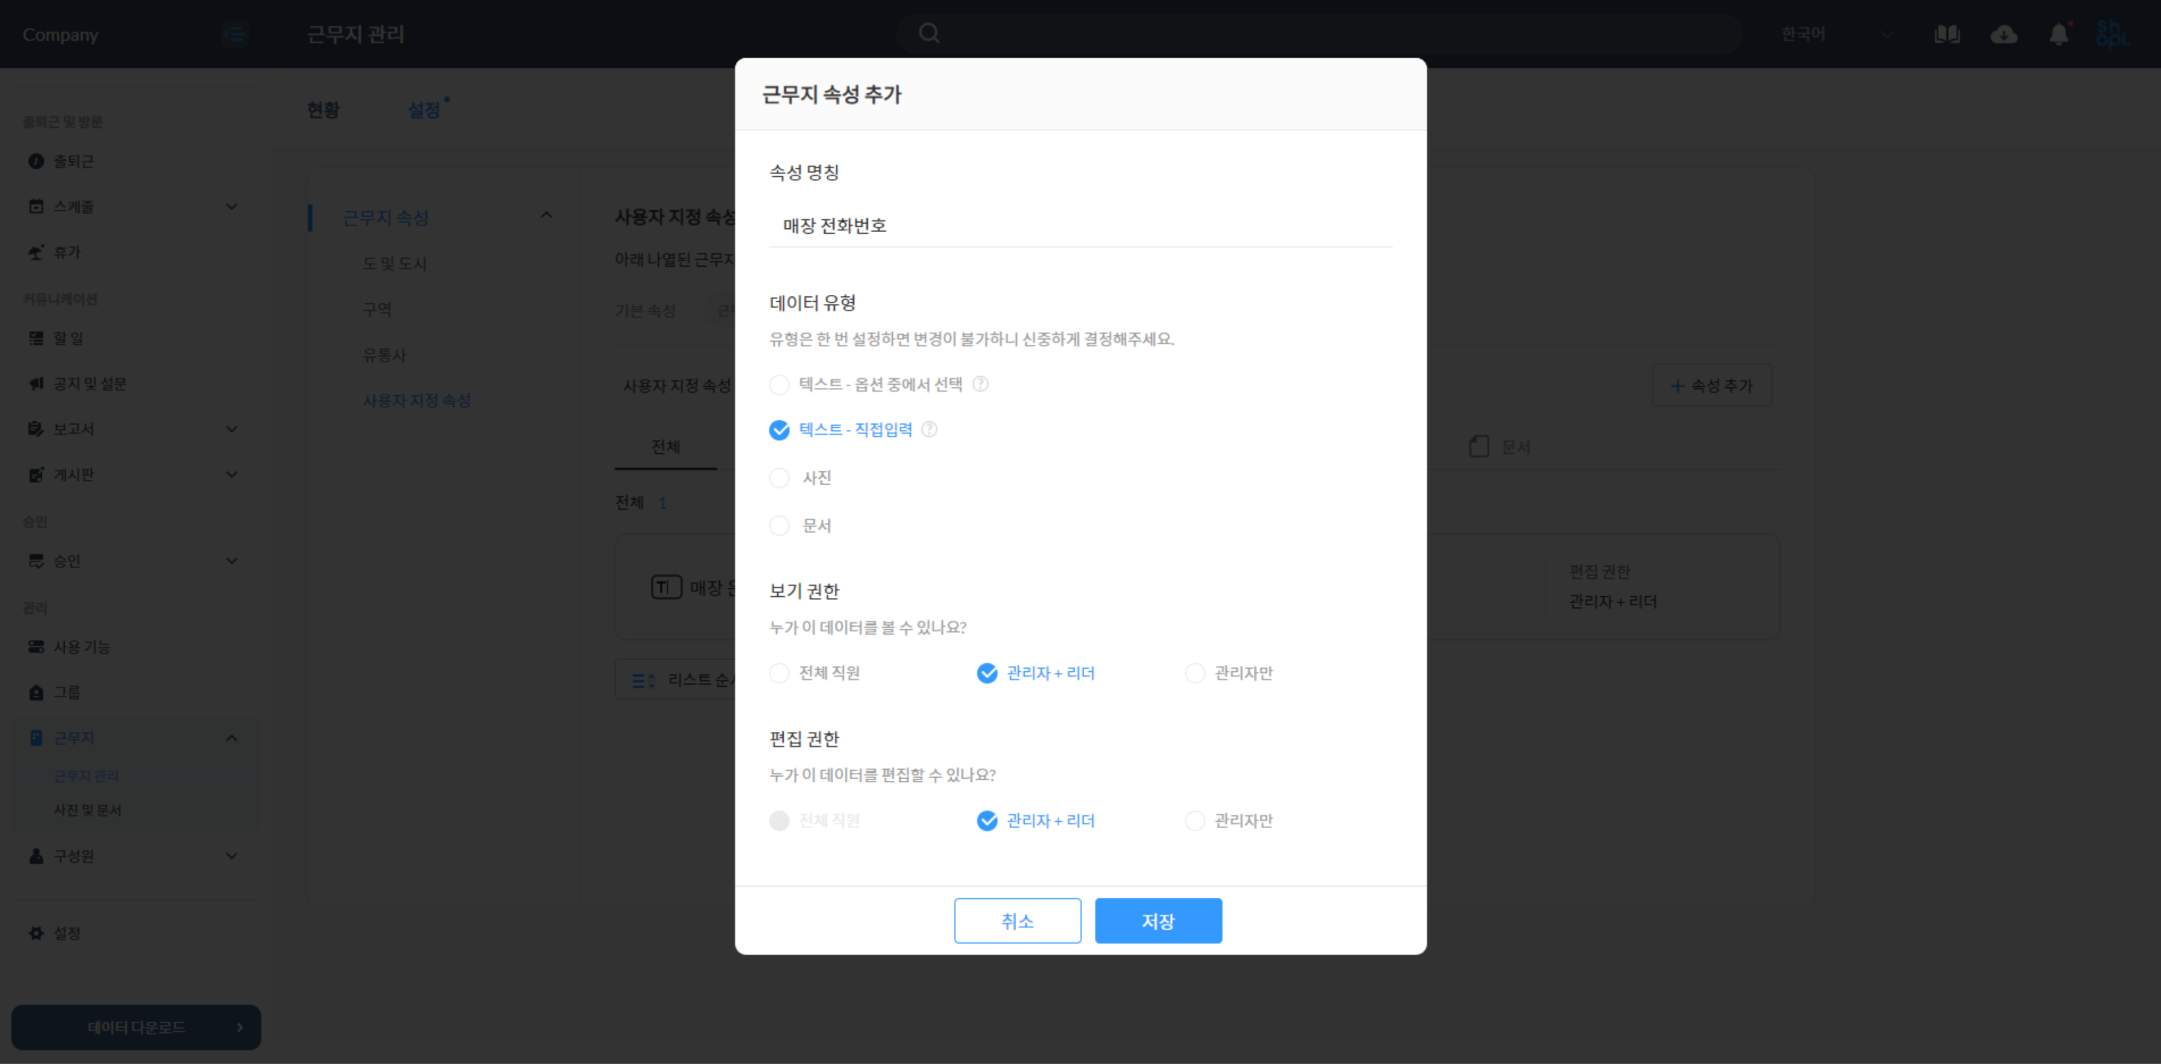Expand the 게시판 sidebar chevron
The width and height of the screenshot is (2161, 1064).
(x=231, y=475)
